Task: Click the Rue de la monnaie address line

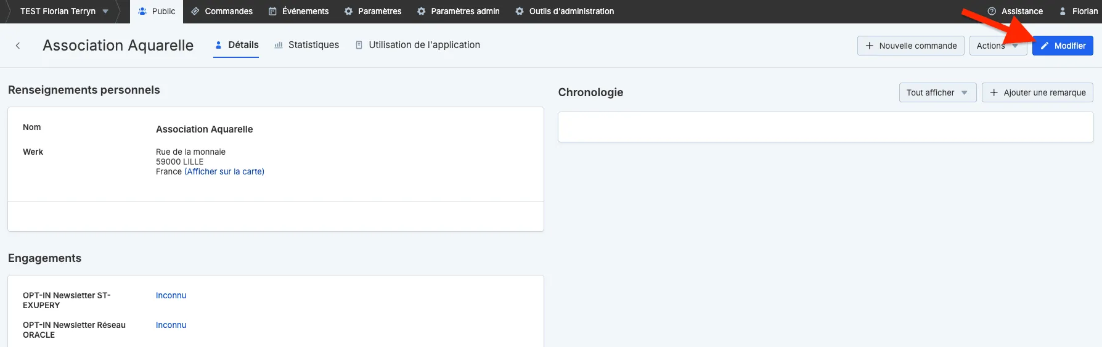Action: point(190,152)
